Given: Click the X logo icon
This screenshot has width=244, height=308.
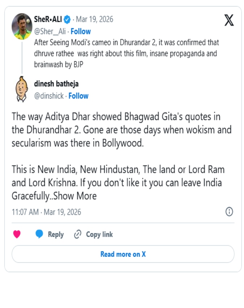Looking at the screenshot, I should point(229,21).
